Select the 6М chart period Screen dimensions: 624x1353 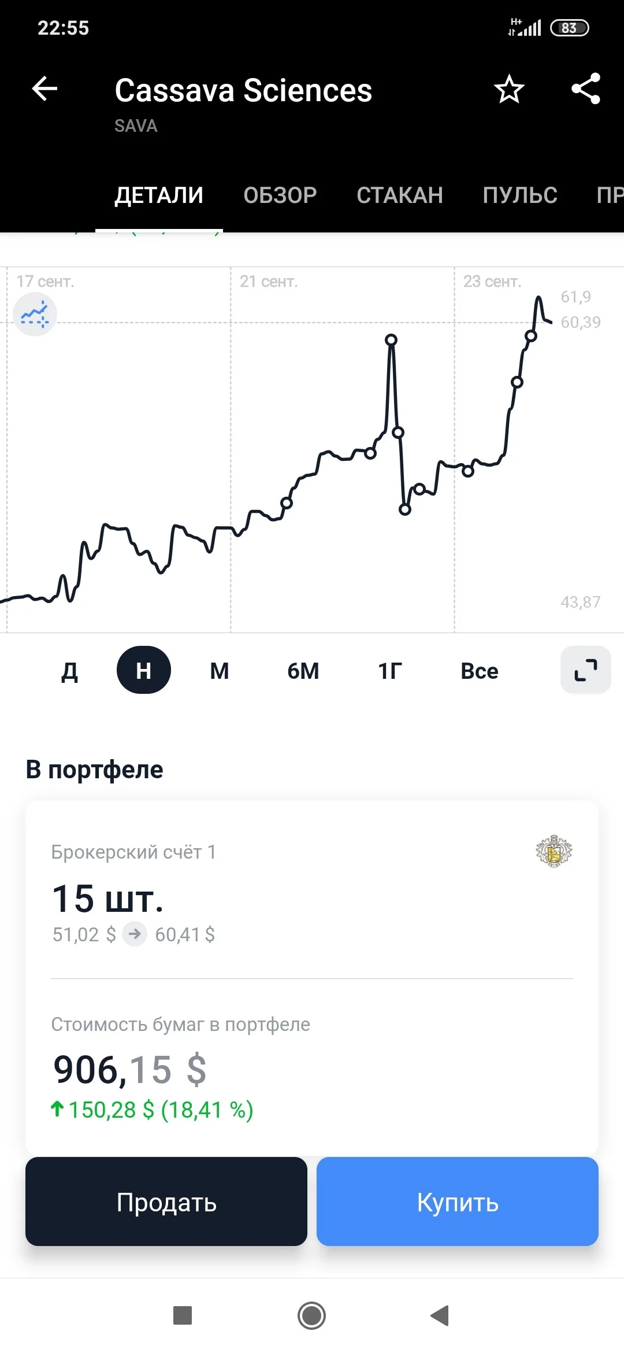[303, 671]
